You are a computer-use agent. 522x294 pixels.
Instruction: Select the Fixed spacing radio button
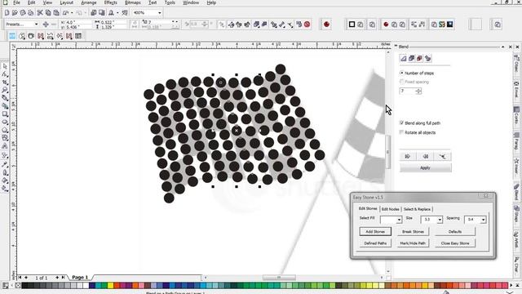coord(401,82)
